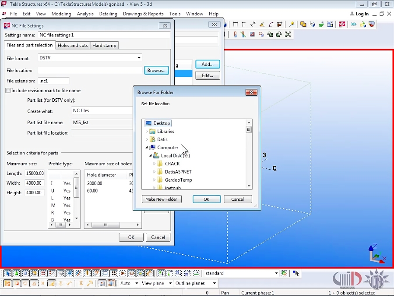Viewport: 394px width, 296px height.
Task: Open the calendar with clock toolbar icon
Action: point(330,25)
